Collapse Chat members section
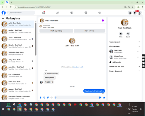 [125, 46]
